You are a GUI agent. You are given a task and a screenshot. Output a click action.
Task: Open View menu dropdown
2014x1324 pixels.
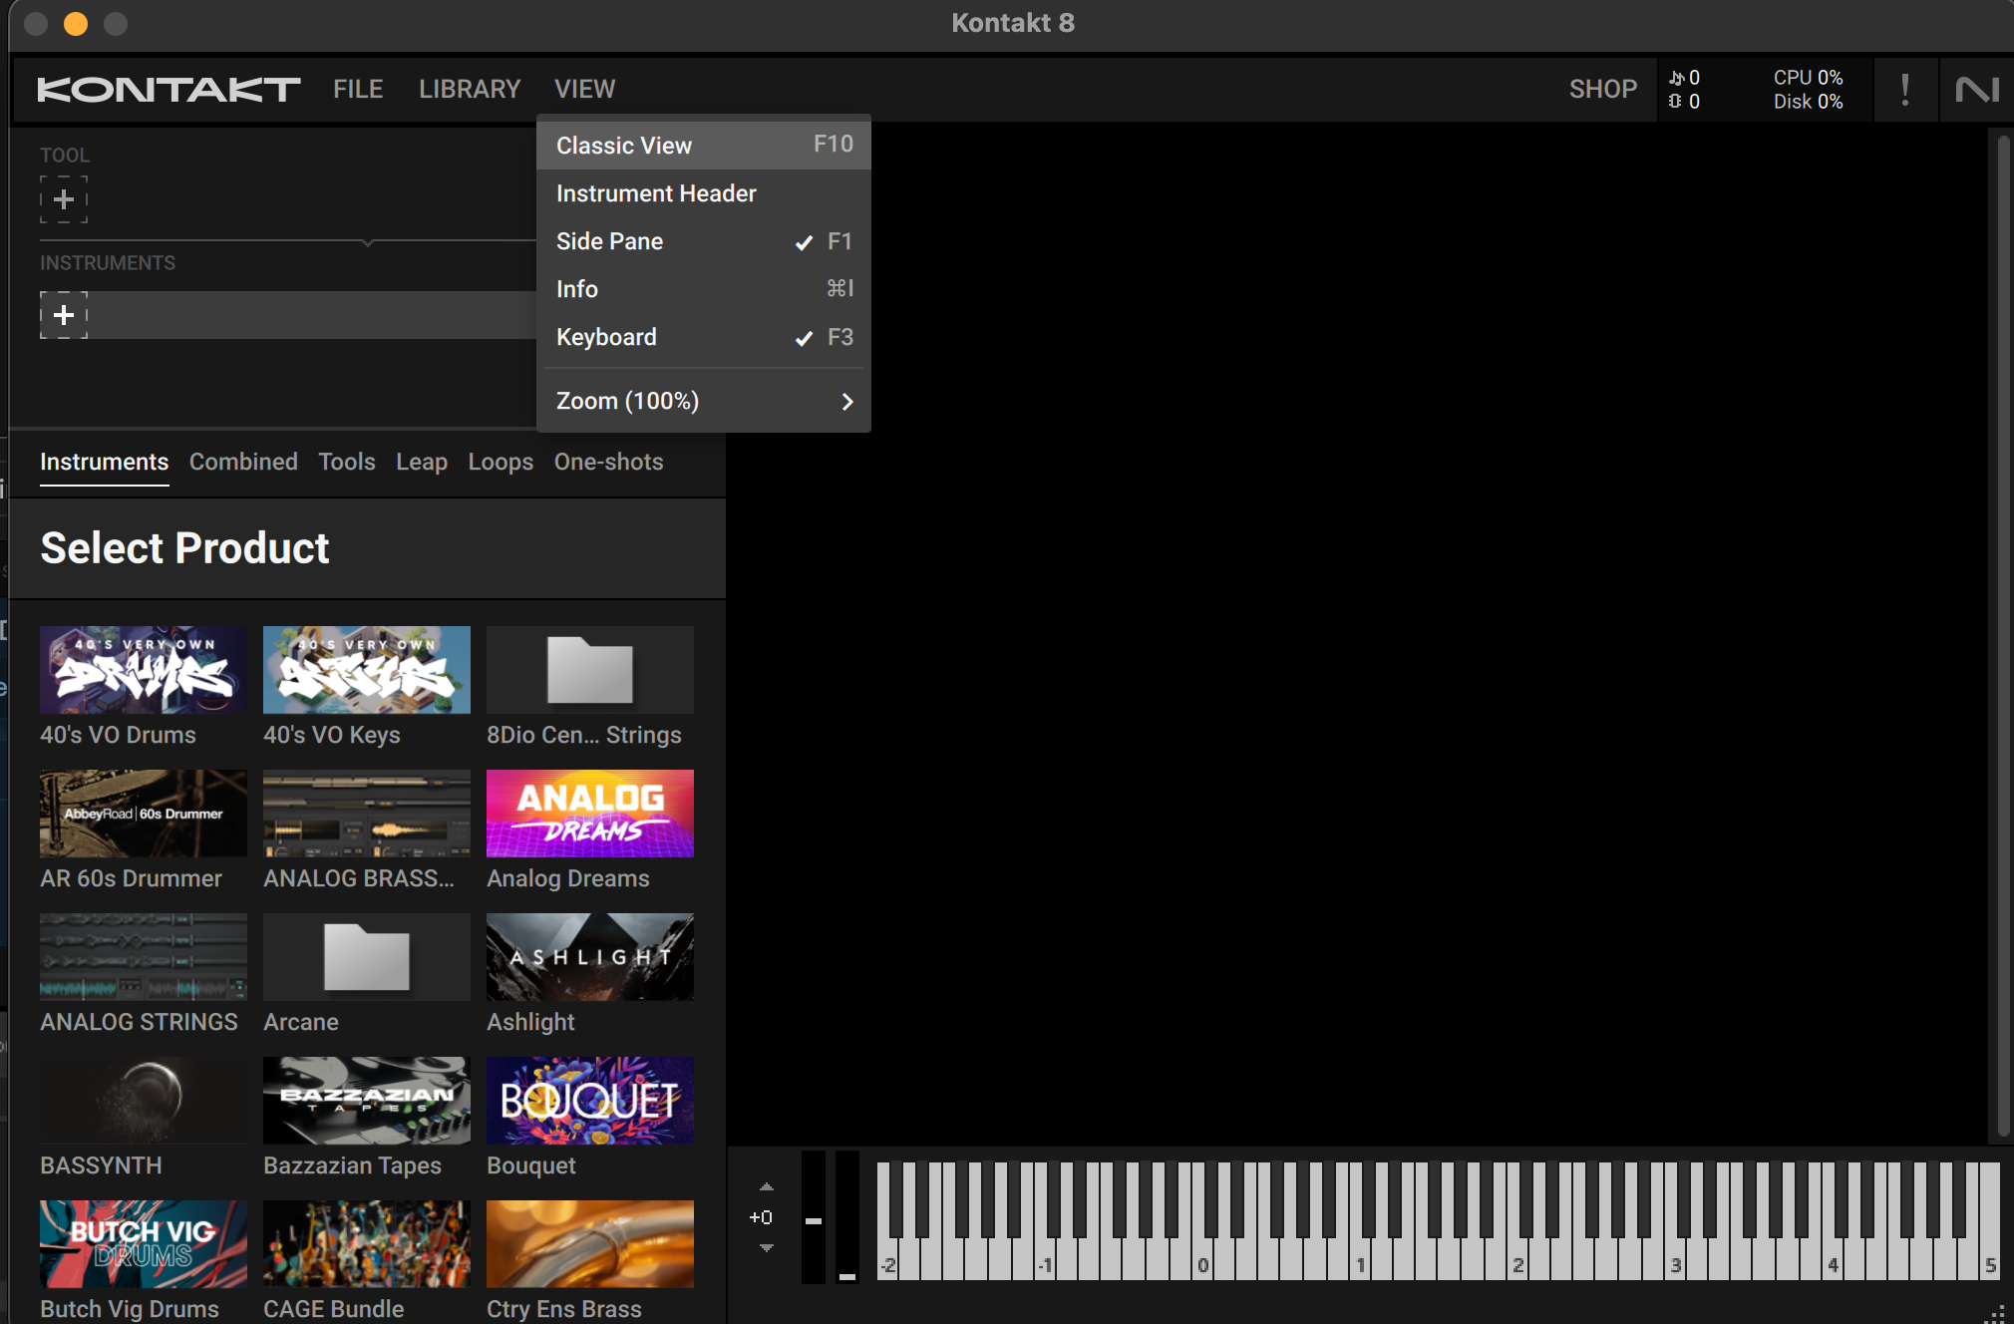click(583, 89)
